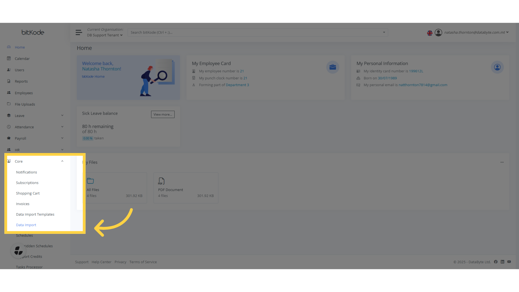The width and height of the screenshot is (519, 292).
Task: Click the Facebook icon in the footer
Action: (495, 262)
